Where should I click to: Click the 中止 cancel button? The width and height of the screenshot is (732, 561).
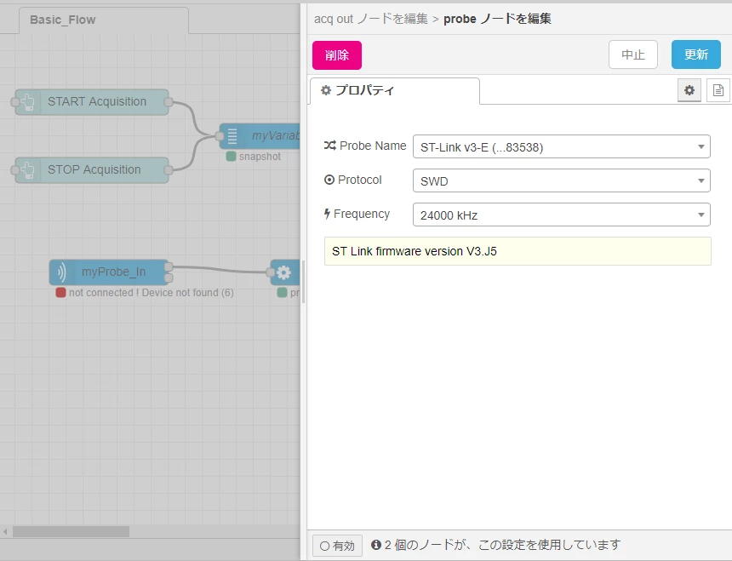[x=633, y=54]
